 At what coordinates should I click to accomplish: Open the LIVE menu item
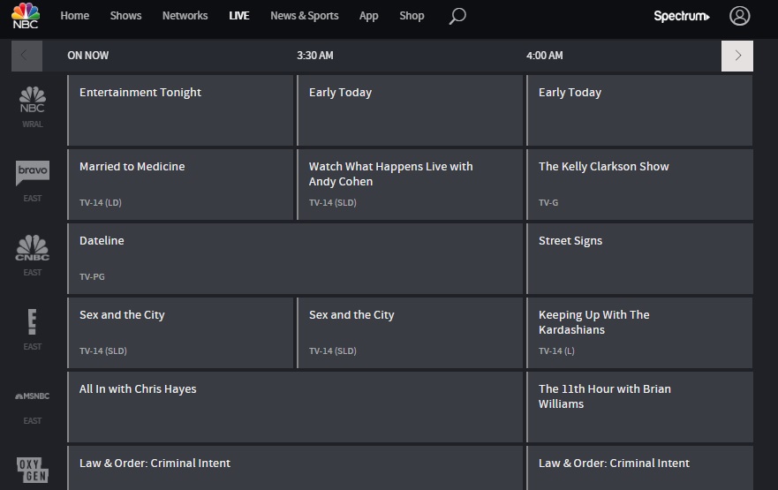[239, 16]
